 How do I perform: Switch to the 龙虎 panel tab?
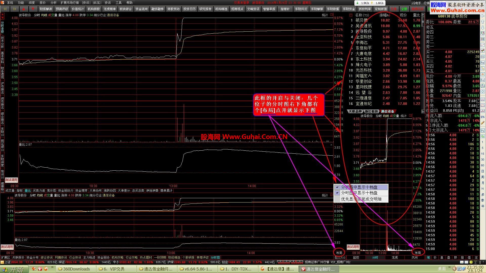click(x=395, y=258)
